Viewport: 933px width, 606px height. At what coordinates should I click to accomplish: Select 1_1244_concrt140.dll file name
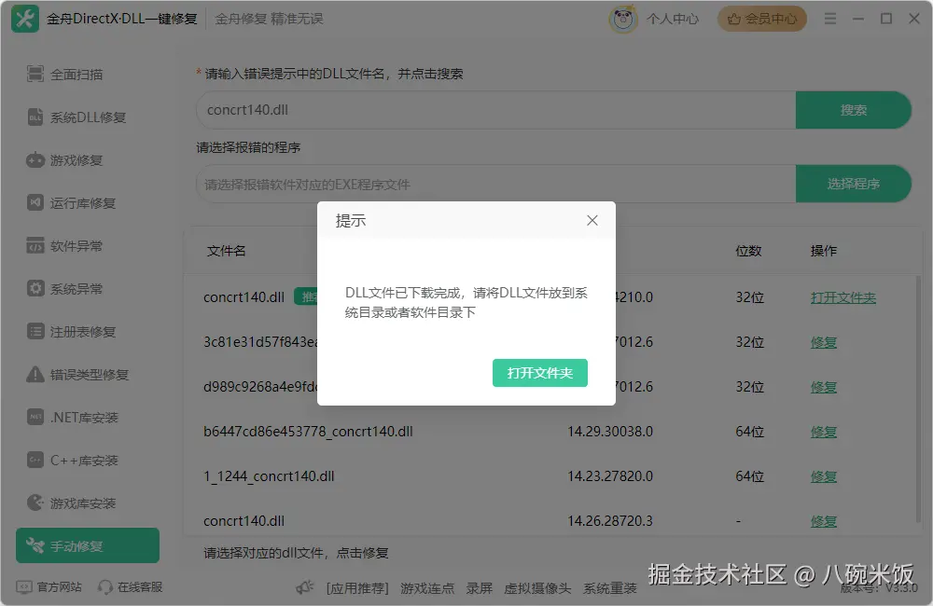click(x=269, y=475)
